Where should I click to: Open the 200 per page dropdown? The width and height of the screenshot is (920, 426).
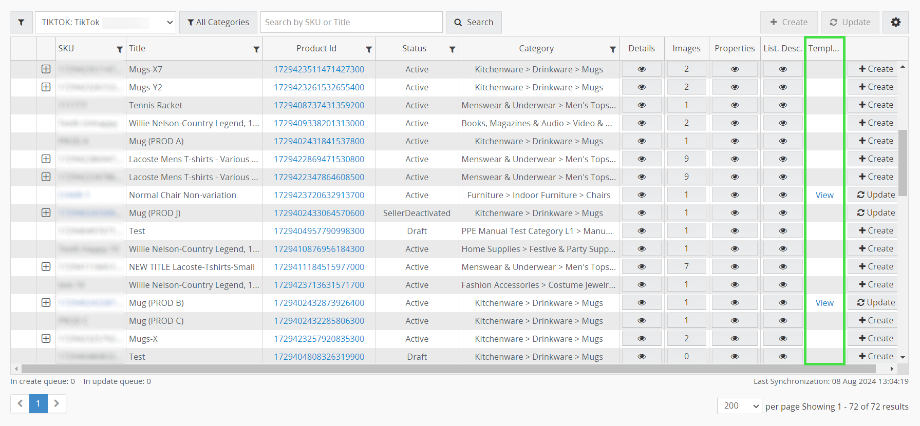click(x=739, y=406)
